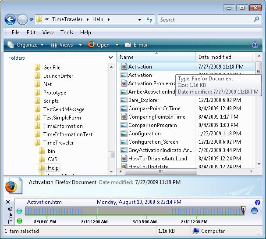Click the Configuration image icon
266x239 pixels.
124,134
